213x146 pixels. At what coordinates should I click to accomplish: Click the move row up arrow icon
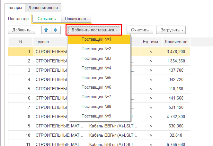tap(47, 30)
